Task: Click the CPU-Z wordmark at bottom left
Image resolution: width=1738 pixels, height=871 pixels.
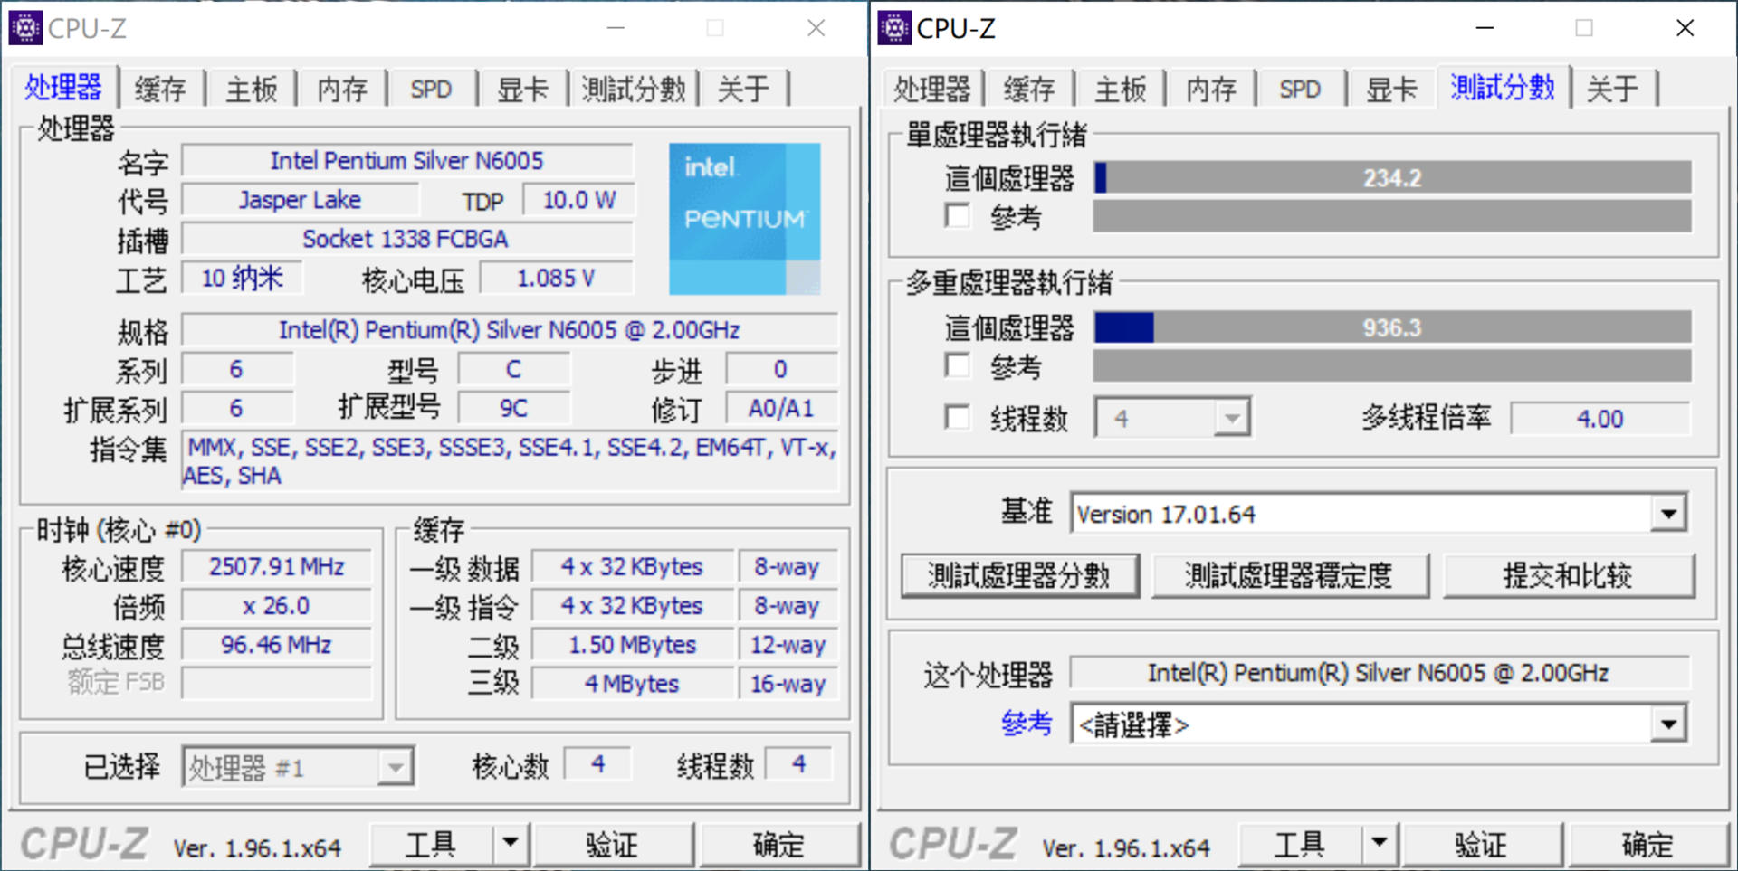Action: pyautogui.click(x=86, y=843)
